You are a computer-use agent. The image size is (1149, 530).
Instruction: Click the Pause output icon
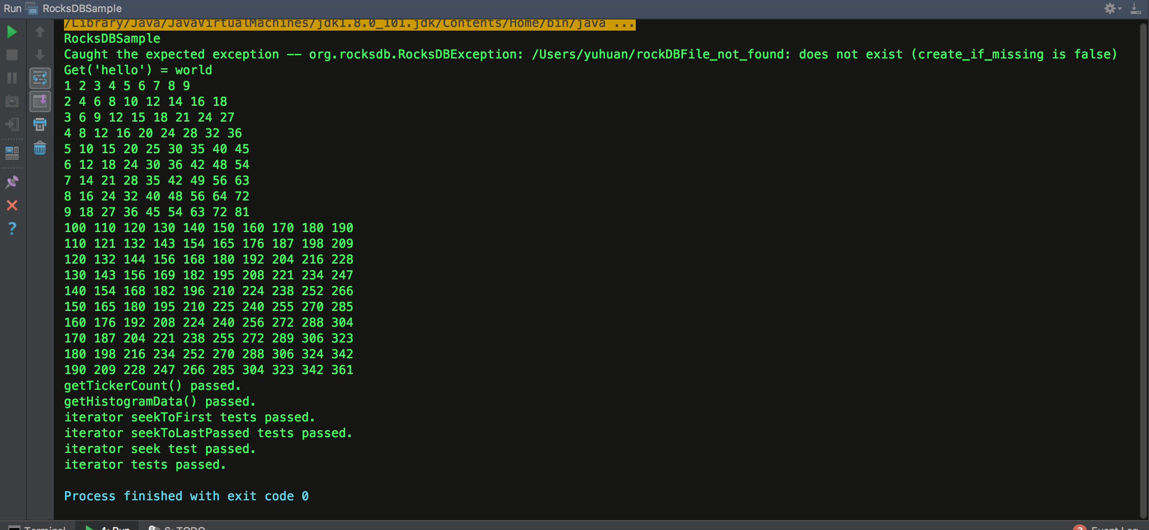12,78
